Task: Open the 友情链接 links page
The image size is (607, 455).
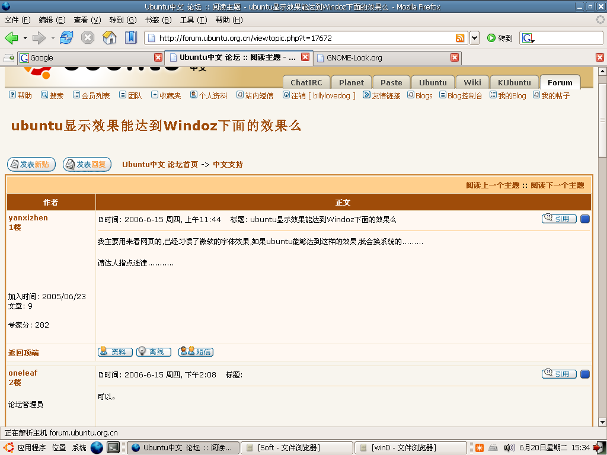Action: point(382,95)
